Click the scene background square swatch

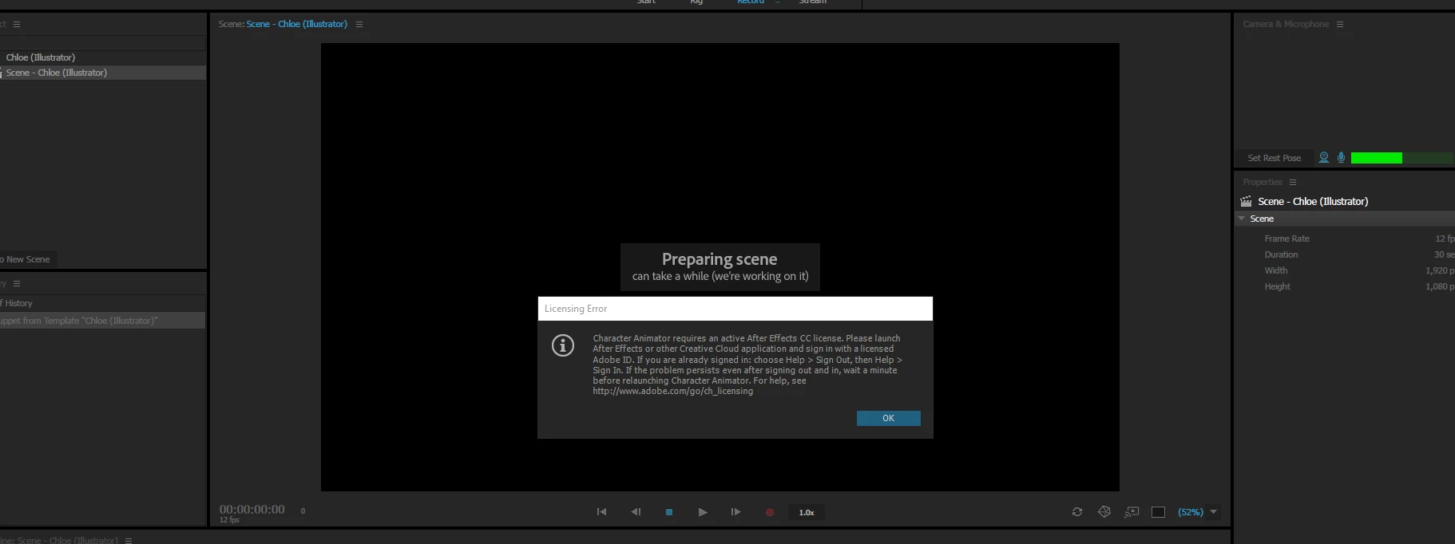click(1159, 512)
